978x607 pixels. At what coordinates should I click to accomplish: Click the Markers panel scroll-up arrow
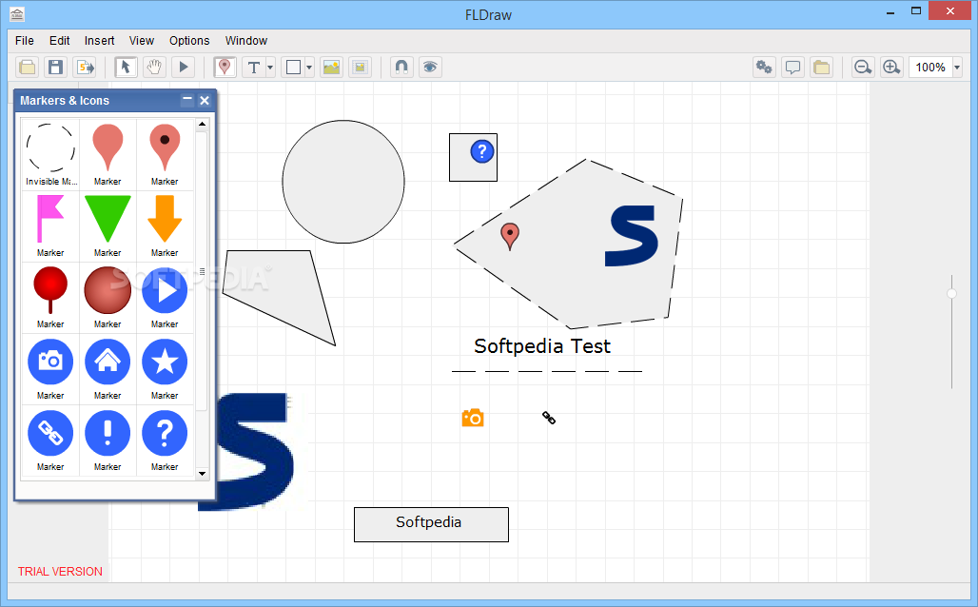pos(202,124)
